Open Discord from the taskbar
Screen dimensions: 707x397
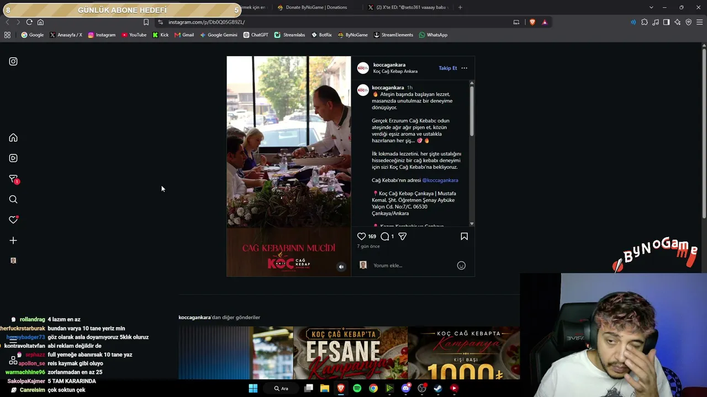[406, 388]
